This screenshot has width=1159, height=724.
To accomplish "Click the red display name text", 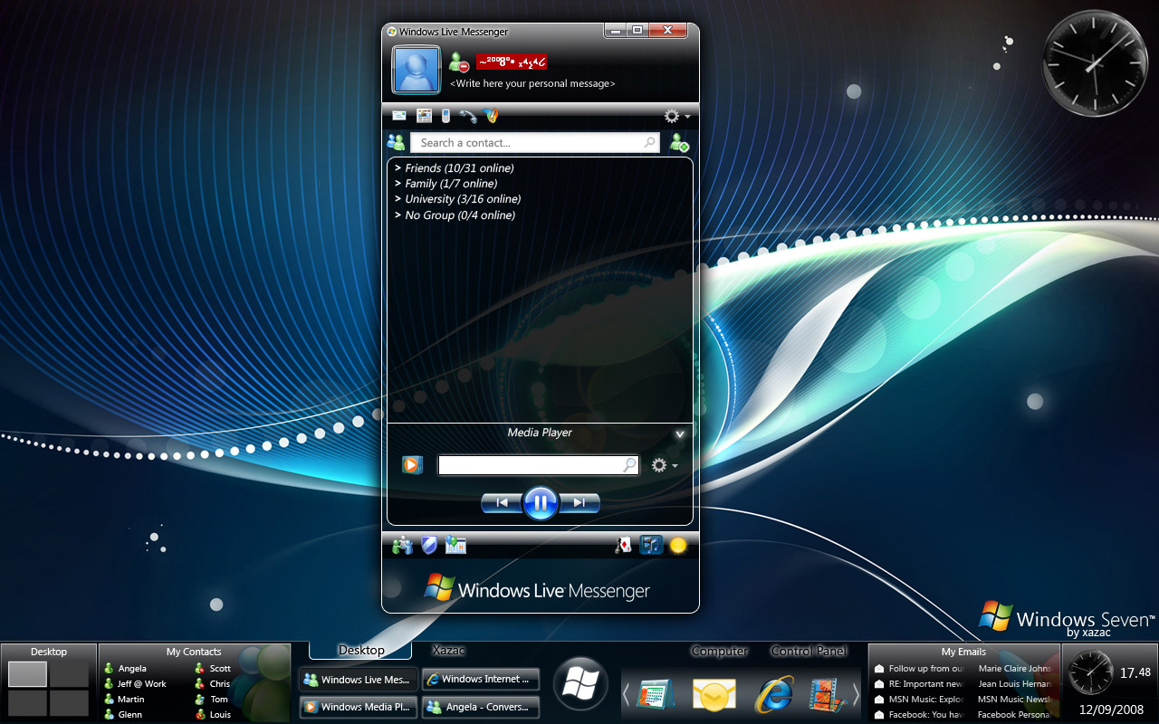I will [x=512, y=62].
